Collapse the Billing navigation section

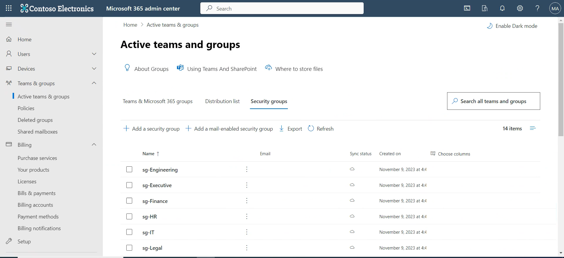(x=94, y=145)
